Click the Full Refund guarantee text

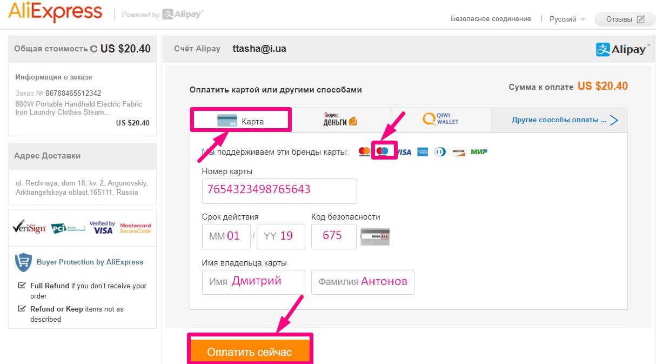coord(89,290)
